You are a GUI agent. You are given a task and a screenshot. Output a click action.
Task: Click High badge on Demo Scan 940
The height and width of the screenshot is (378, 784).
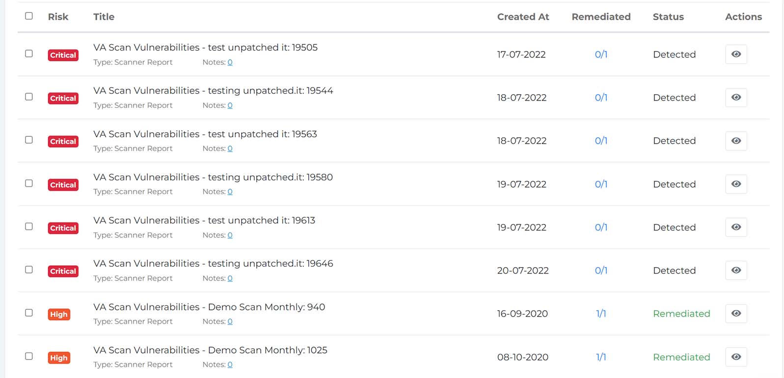coord(59,314)
